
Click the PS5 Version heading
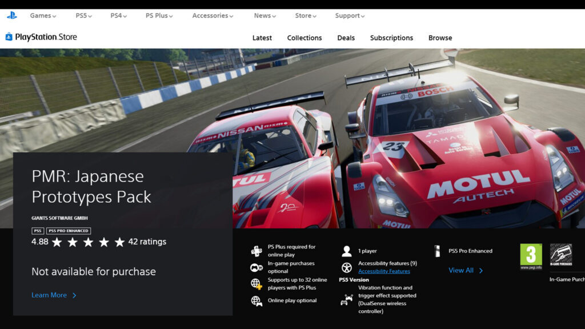[354, 280]
